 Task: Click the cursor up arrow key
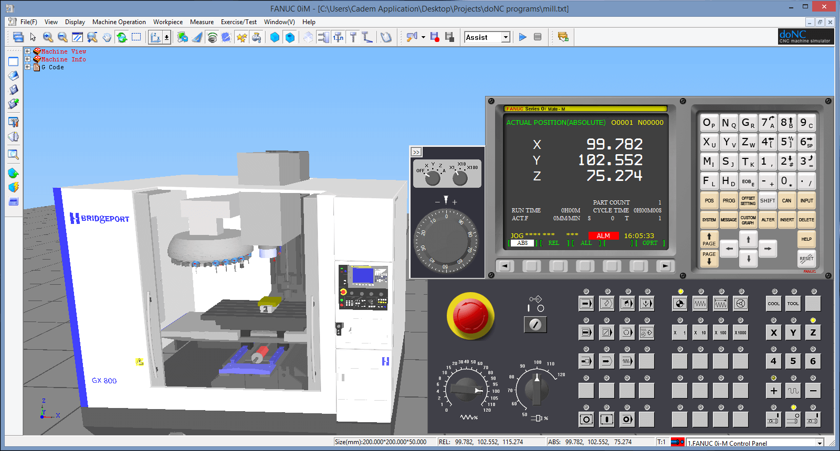tap(749, 239)
